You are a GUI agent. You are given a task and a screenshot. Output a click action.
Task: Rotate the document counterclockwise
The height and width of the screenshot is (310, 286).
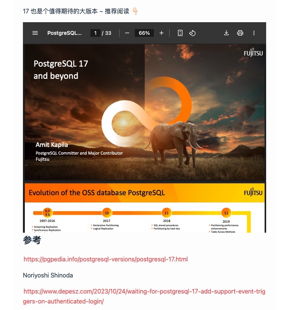click(192, 33)
